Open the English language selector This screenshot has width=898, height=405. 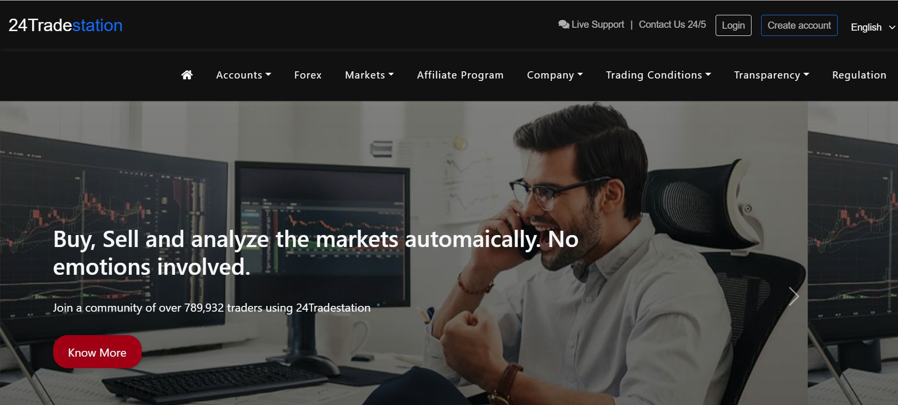pyautogui.click(x=872, y=27)
